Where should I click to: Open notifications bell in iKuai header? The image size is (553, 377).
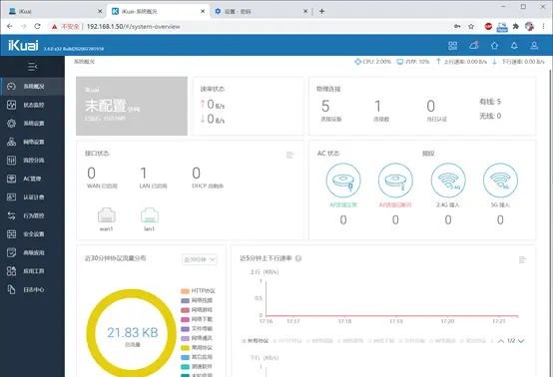pos(514,46)
